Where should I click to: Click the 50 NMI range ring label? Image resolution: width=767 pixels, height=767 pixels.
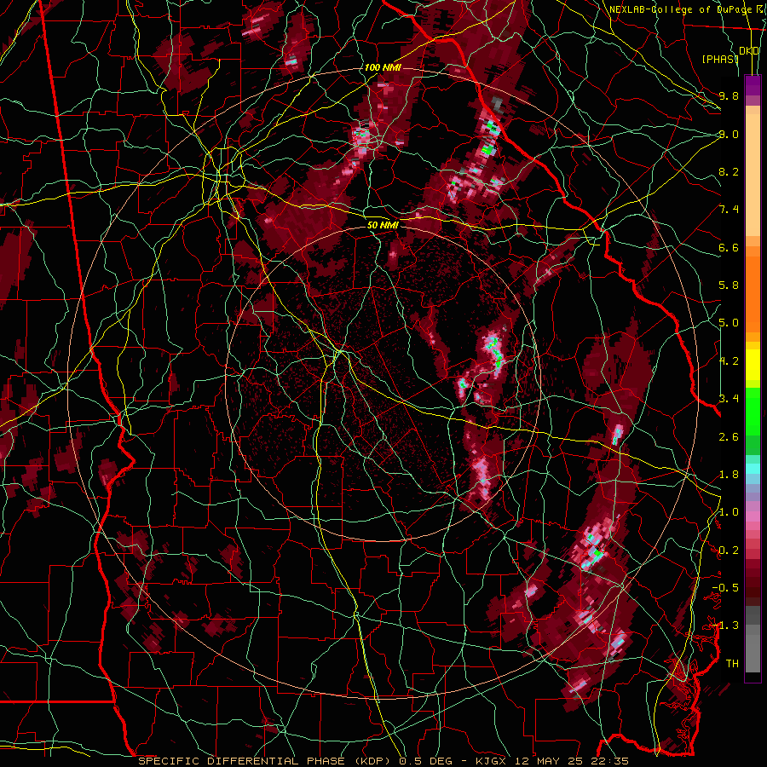coord(383,225)
